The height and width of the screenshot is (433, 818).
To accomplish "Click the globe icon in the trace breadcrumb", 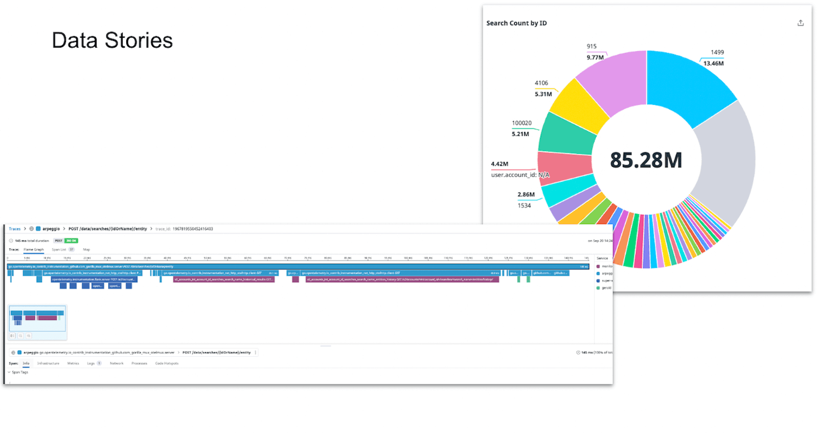I will point(32,229).
